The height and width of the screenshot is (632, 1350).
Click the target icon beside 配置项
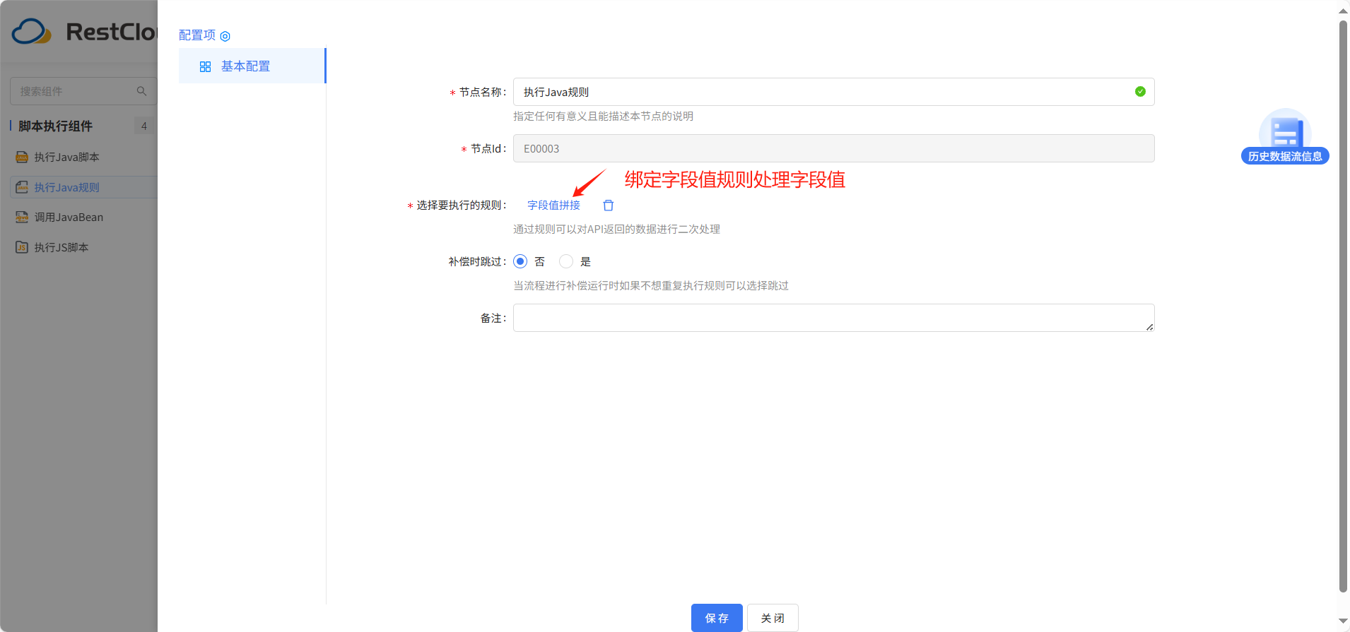(225, 36)
